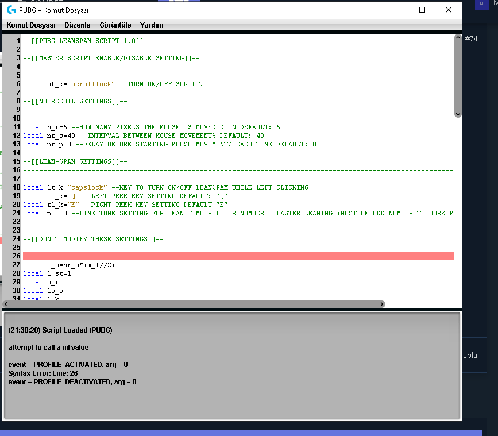Click the PROFILE_DEACTIVATED event log line
The width and height of the screenshot is (498, 436).
pyautogui.click(x=72, y=381)
